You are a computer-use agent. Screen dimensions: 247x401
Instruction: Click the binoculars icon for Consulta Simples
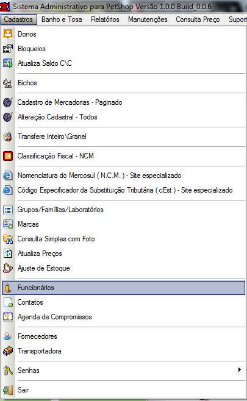pos(8,239)
